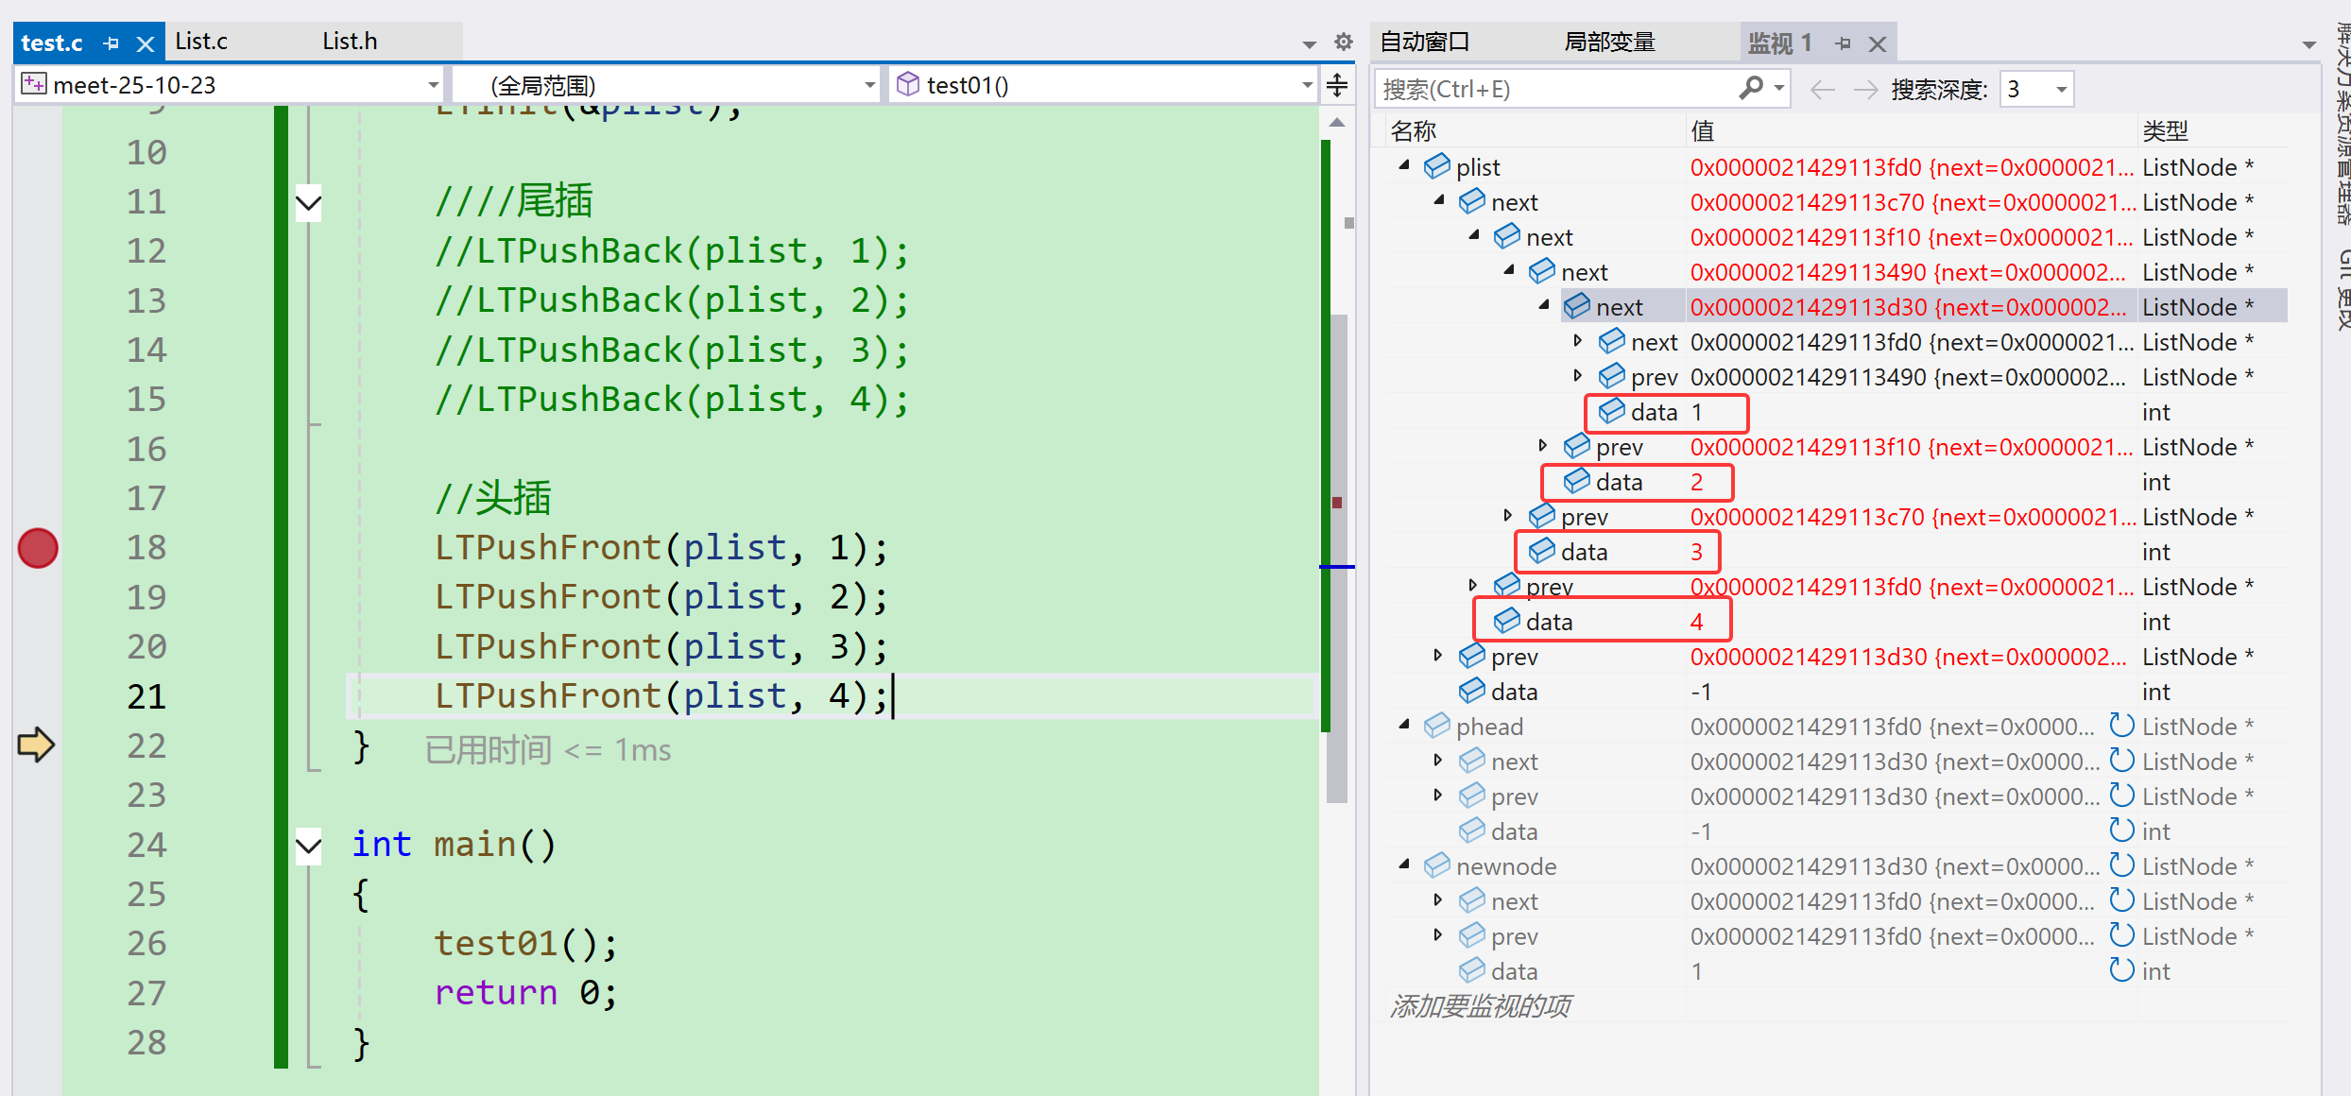
Task: Pin the 监视 1 watch window
Action: tap(1844, 43)
